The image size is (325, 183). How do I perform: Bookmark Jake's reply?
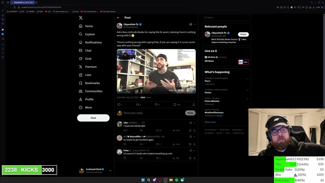tap(190, 130)
